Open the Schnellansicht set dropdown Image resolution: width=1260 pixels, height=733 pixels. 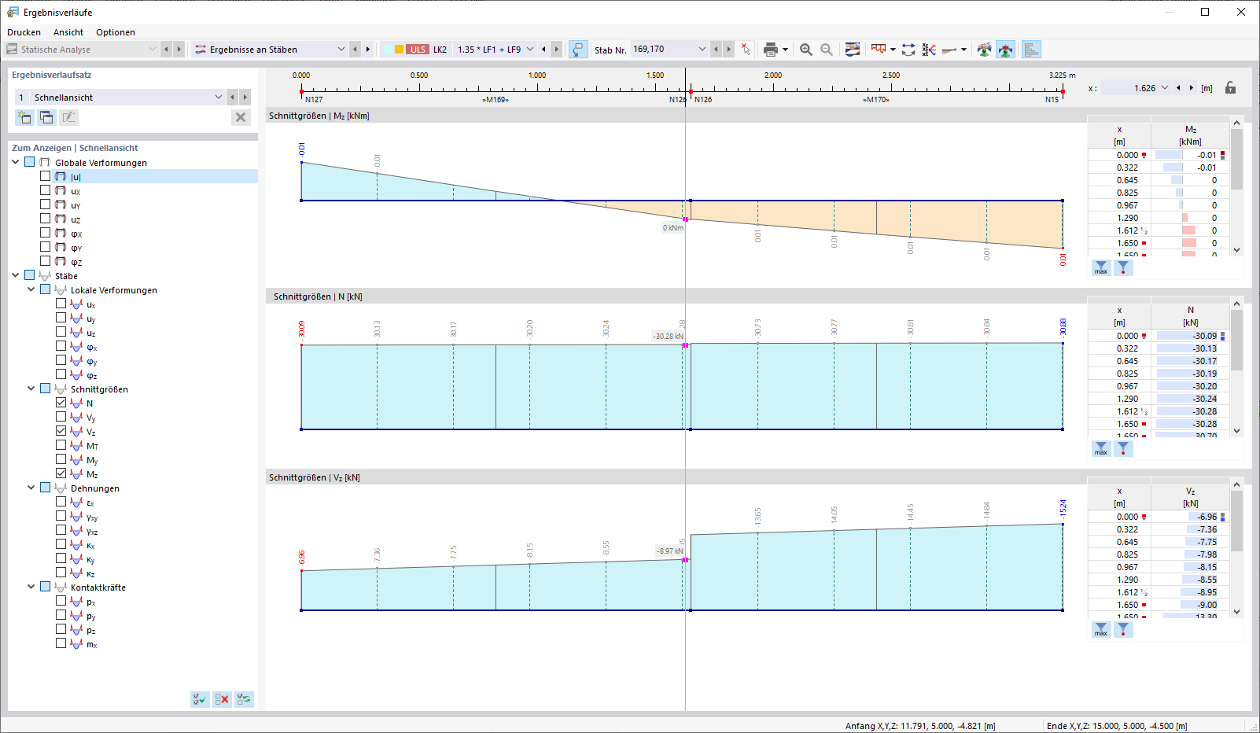pos(219,97)
